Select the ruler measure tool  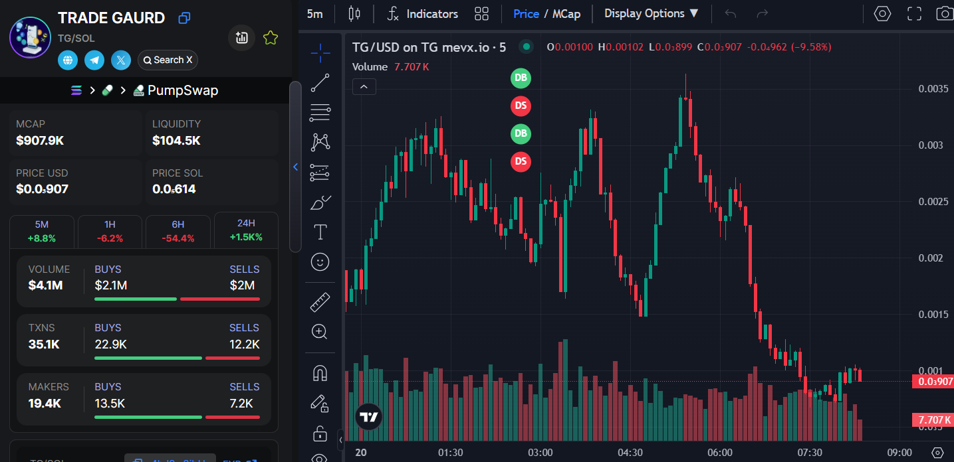[x=320, y=303]
